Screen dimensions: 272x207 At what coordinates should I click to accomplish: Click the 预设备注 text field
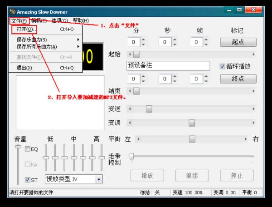168,66
